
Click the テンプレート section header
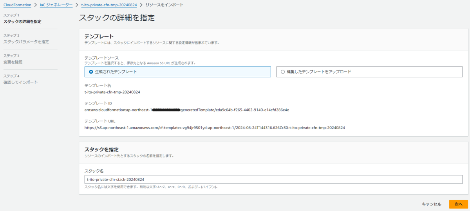coord(99,36)
